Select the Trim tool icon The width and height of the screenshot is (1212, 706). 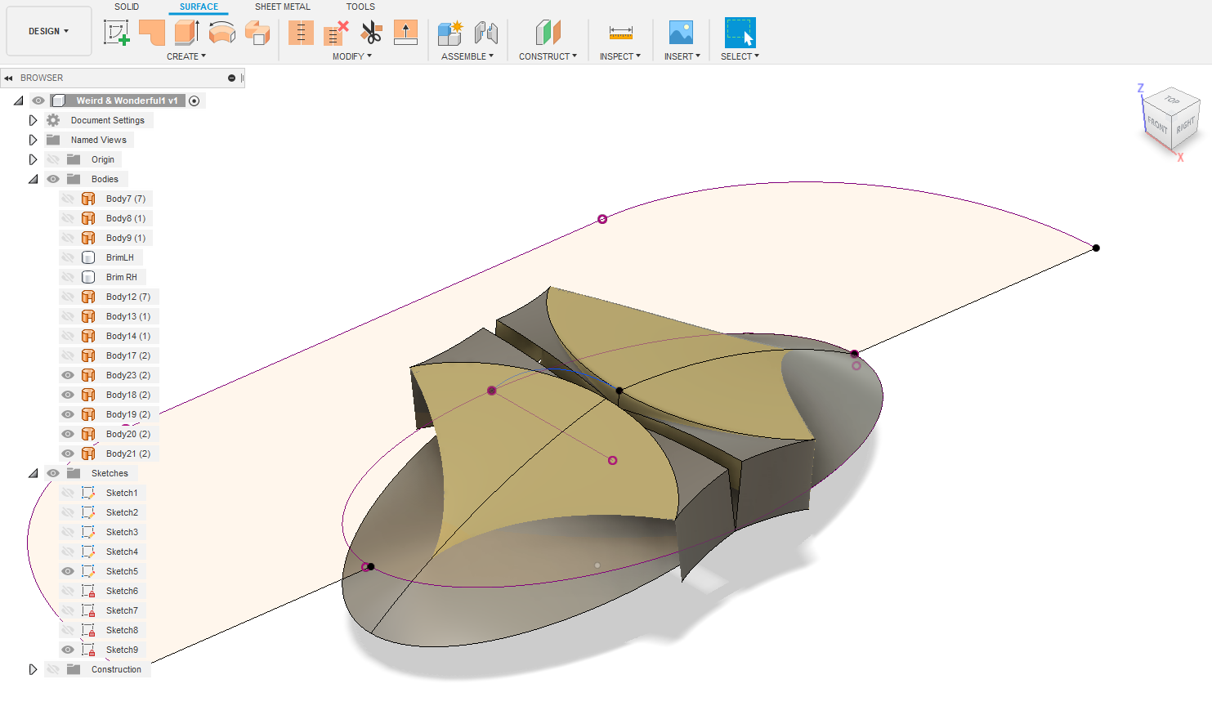pos(301,33)
